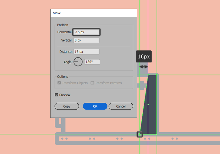Screen dimensions: 220x154
Task: Click the Vertical position input field
Action: point(86,40)
